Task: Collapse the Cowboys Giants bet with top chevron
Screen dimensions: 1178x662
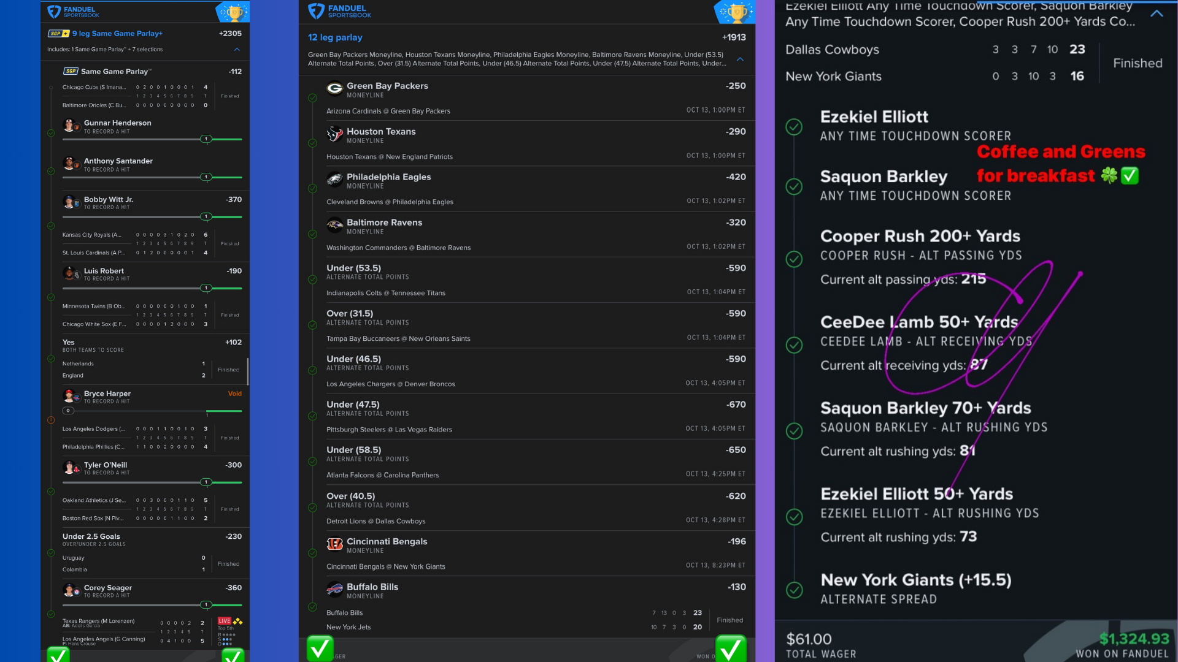Action: tap(1157, 13)
